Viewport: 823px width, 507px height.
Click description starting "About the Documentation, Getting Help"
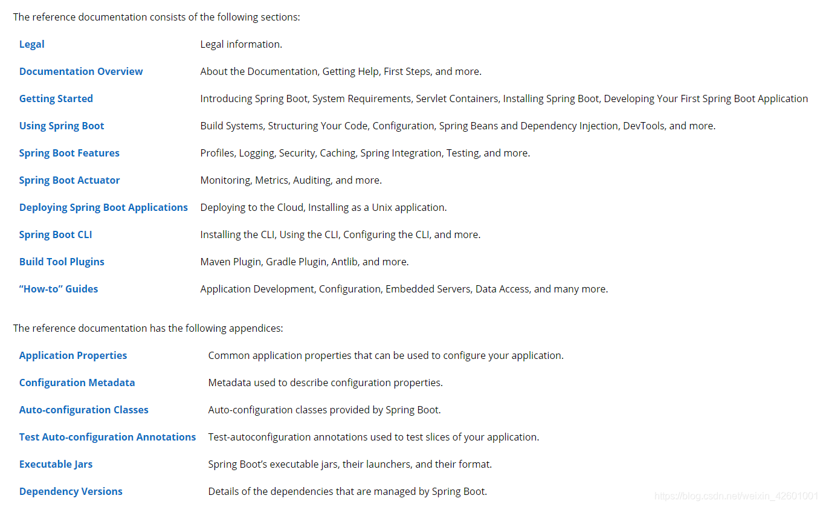pos(341,71)
